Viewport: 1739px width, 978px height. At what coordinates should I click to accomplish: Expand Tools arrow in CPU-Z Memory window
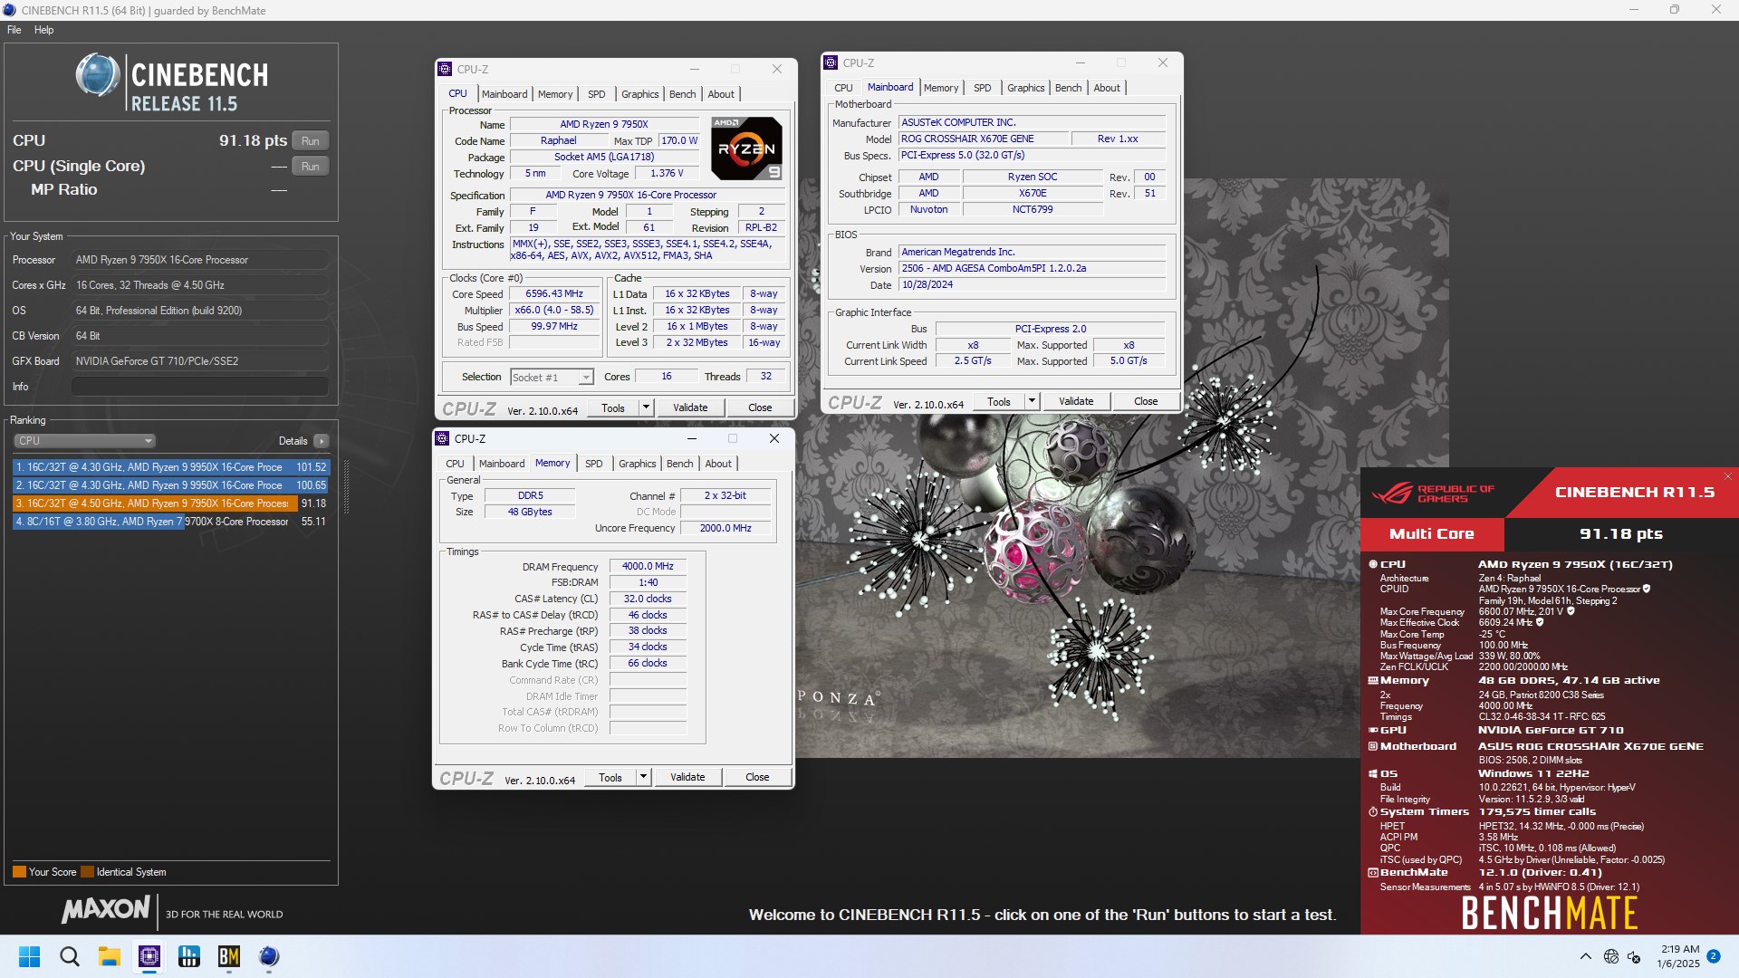coord(643,777)
